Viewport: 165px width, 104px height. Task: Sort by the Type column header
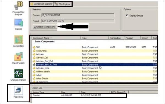coord(95,38)
